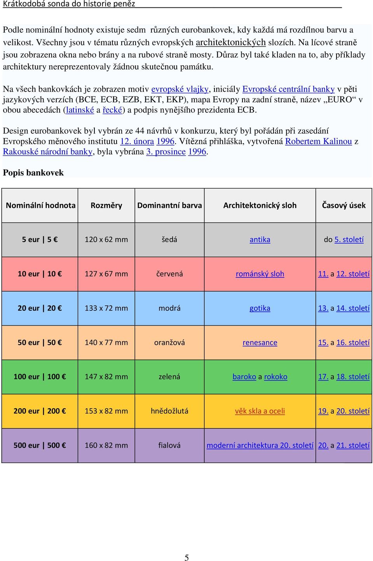Open the '16. století' link
373x561 pixels.
point(353,342)
